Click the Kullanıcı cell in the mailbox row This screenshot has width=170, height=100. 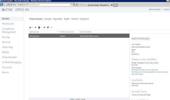tap(63, 36)
